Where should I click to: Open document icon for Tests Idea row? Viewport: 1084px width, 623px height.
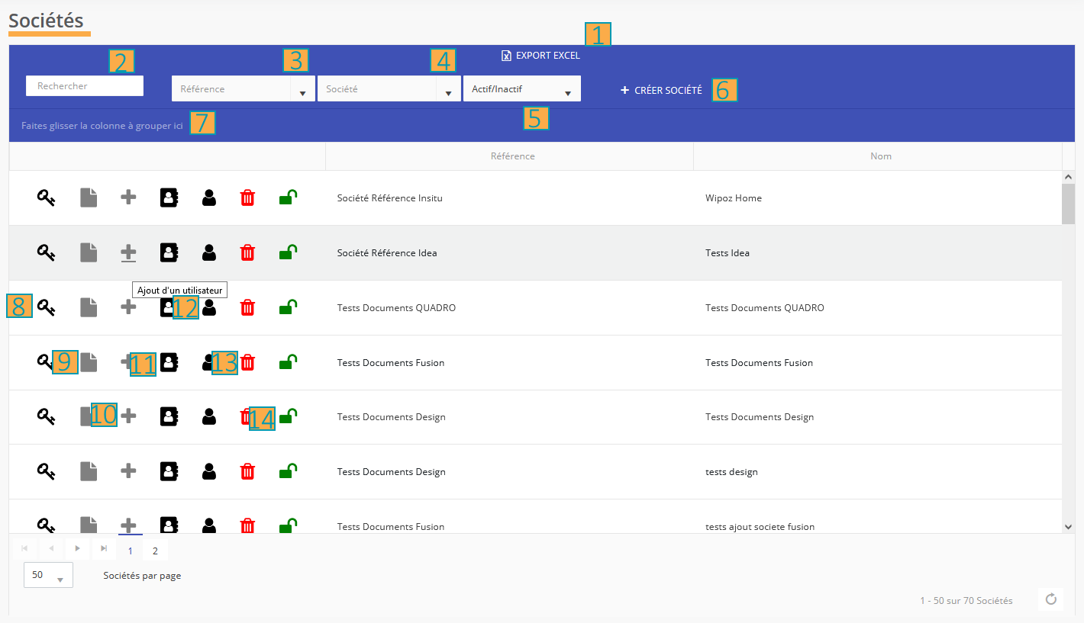click(89, 252)
